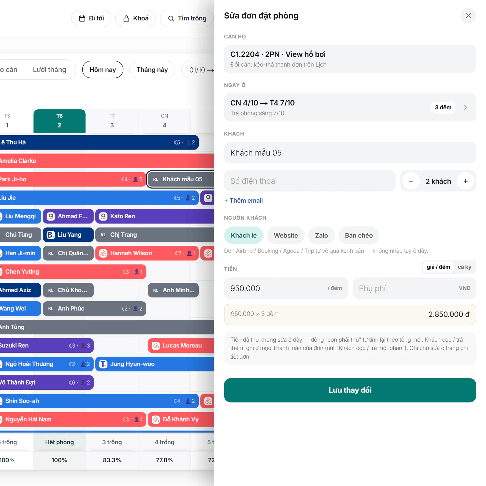Click the KL badge on Chị Trang booking
486x486 pixels.
pos(103,235)
